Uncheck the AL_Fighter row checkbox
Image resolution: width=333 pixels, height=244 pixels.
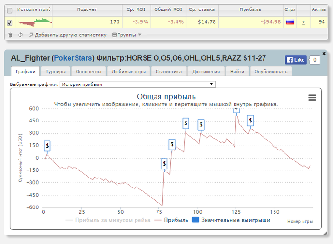tap(10, 23)
